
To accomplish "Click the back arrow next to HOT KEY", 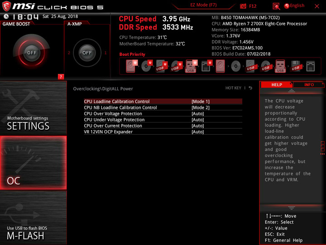I will (250, 88).
